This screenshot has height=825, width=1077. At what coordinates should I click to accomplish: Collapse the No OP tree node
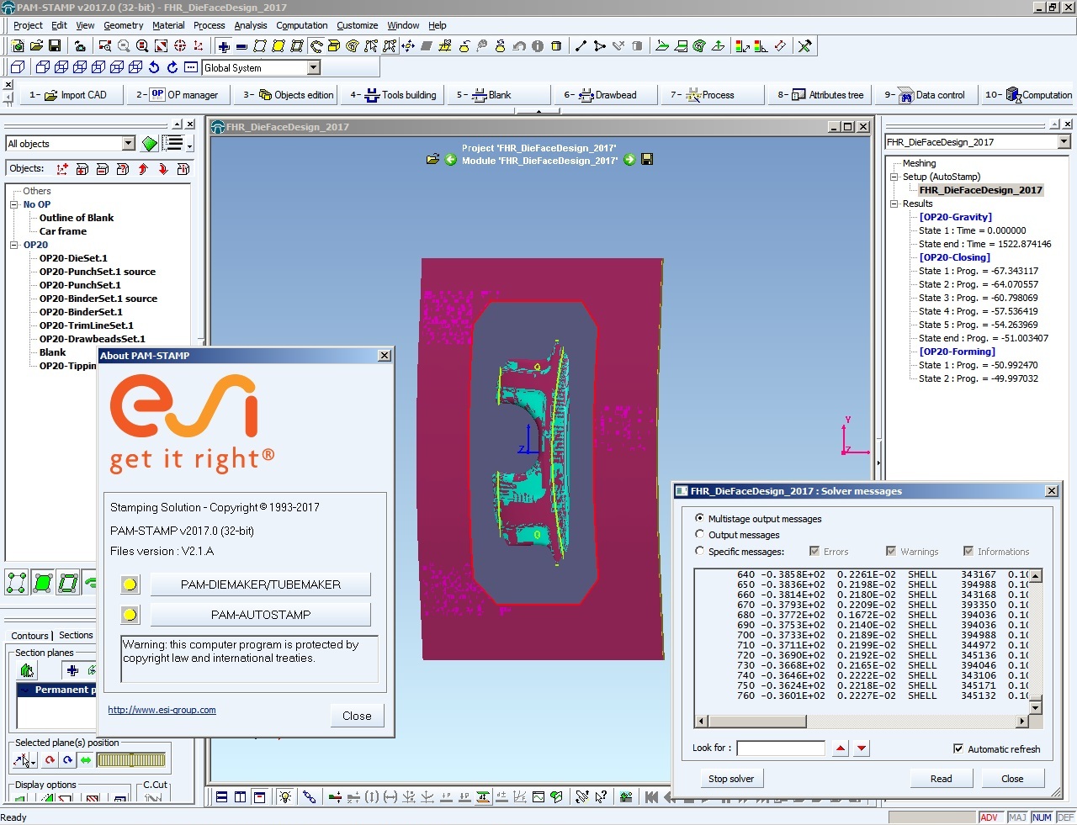pos(14,204)
